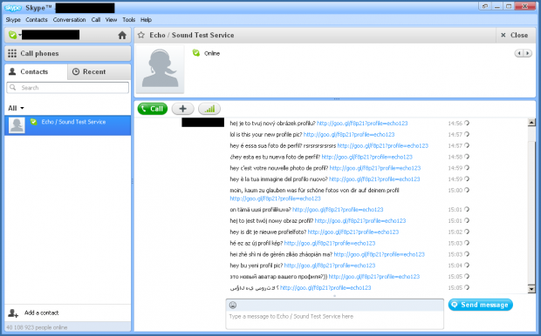Open the link in the 14:56 message
The image size is (541, 336).
point(362,124)
